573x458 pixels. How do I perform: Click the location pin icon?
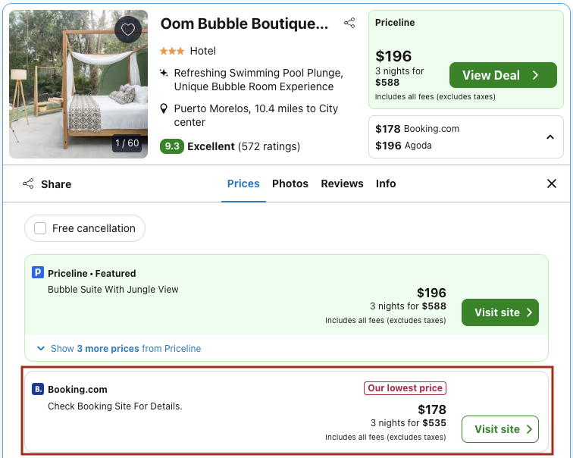[x=164, y=108]
